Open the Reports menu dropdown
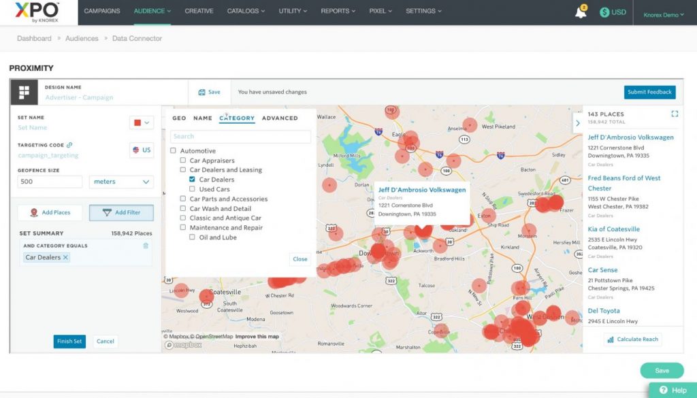The height and width of the screenshot is (398, 697). (338, 11)
